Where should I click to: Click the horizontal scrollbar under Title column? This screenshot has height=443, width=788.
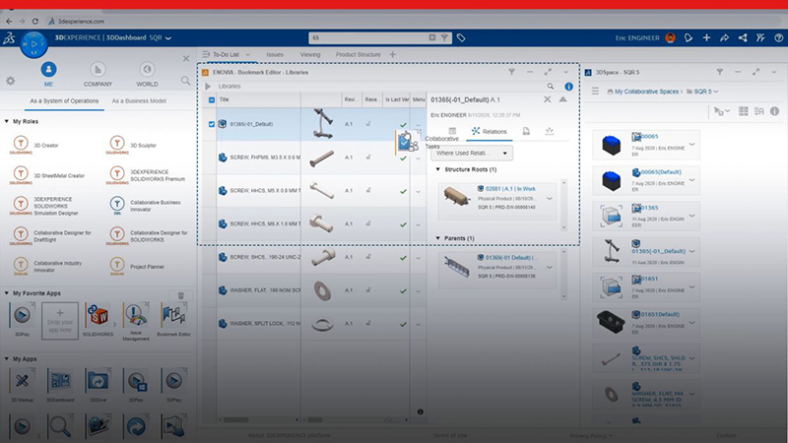[x=235, y=419]
